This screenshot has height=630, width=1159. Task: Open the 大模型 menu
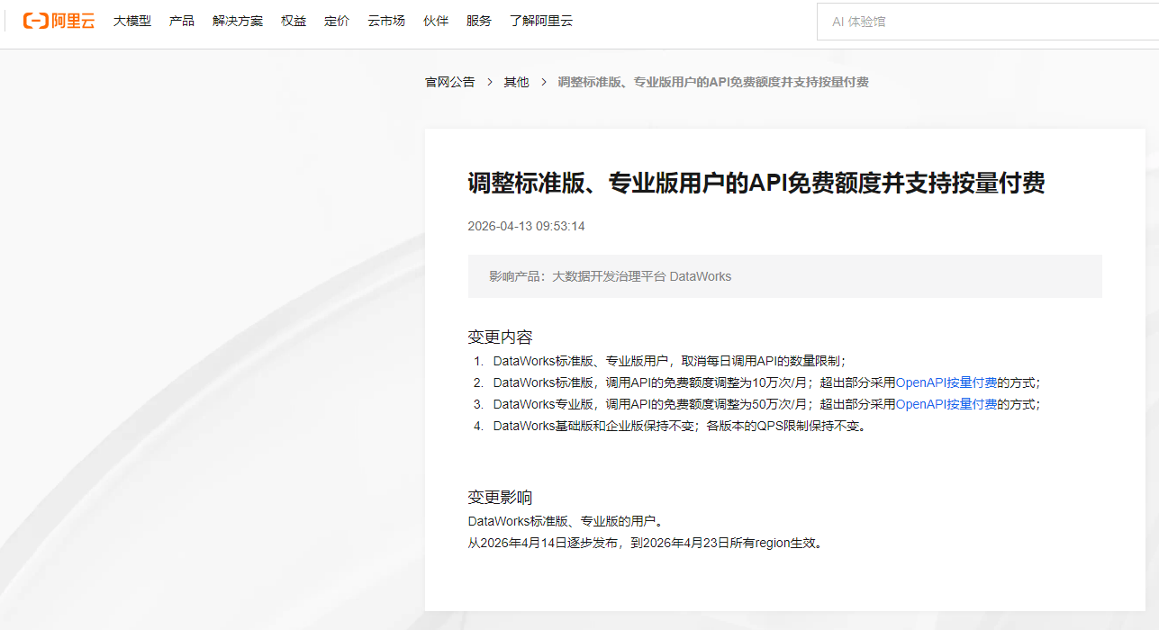tap(132, 22)
